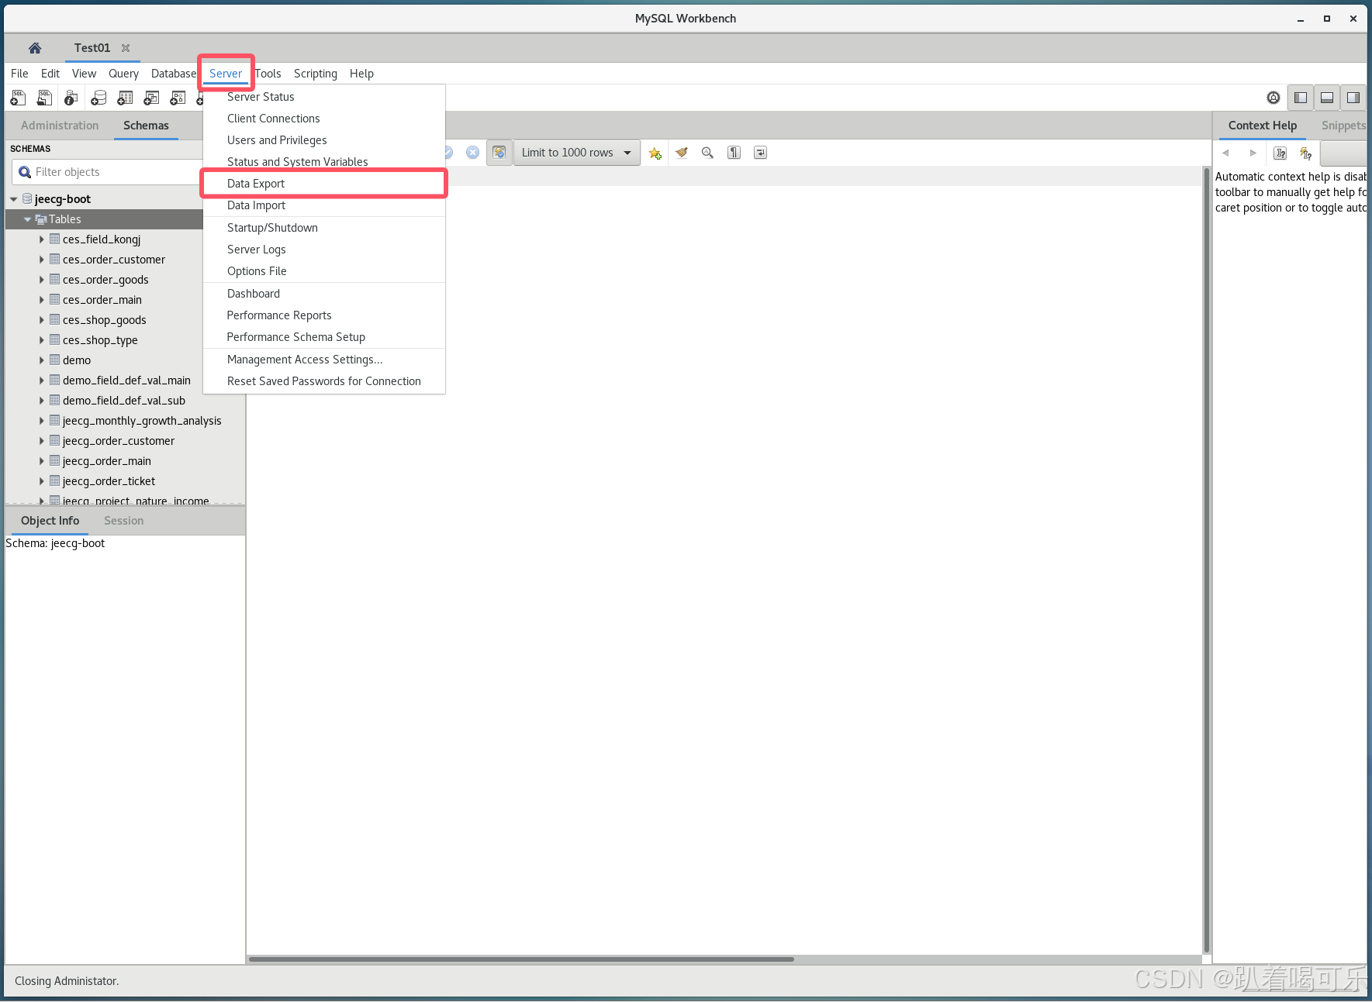
Task: Open the Help menu
Action: 361,74
